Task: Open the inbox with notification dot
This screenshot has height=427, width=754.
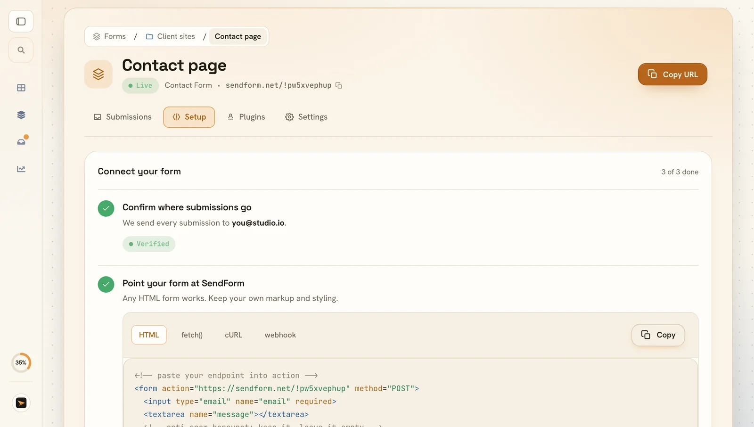Action: pos(21,142)
